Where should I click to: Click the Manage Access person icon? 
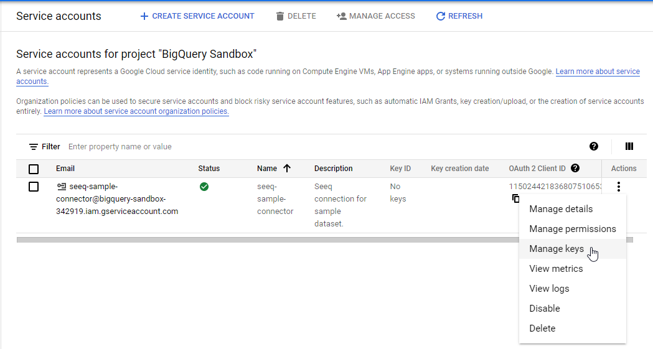[x=341, y=16]
